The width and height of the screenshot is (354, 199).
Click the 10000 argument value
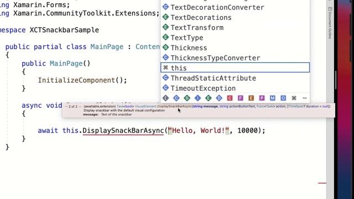(x=247, y=130)
